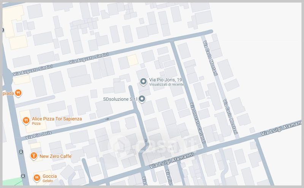This screenshot has height=188, width=304.
Task: Click the Via Onorato Carlandi street label
Action: [x=198, y=123]
